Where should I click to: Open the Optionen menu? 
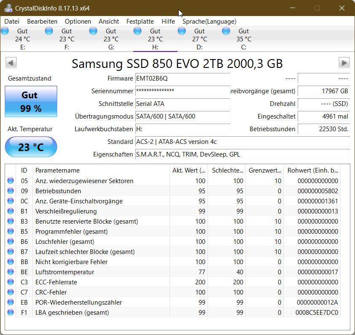78,22
